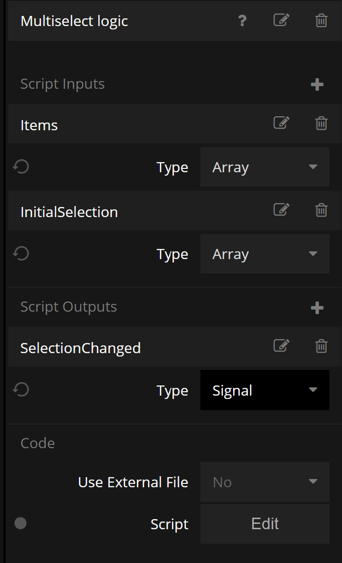Delete the Multiselect logic node
The height and width of the screenshot is (563, 342).
[x=321, y=21]
